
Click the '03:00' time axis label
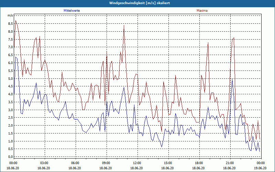click(44, 163)
